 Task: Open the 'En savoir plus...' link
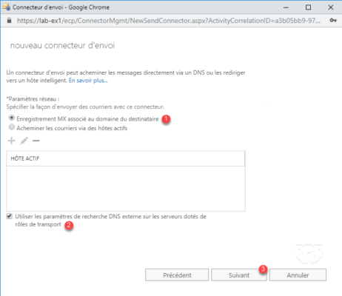88,81
